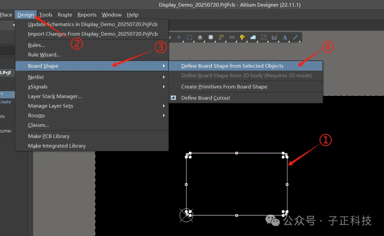The image size is (384, 236).
Task: Open the Window menu
Action: point(112,15)
